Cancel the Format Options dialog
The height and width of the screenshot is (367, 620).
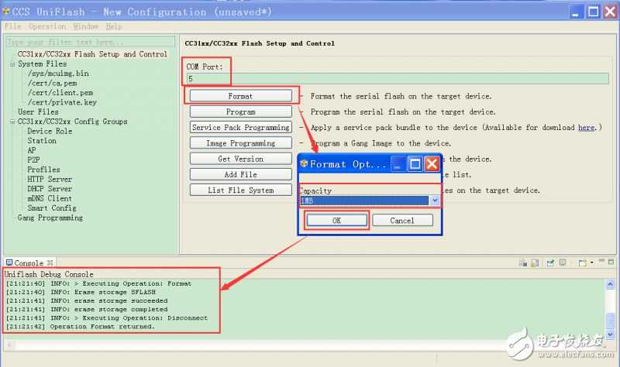click(402, 221)
